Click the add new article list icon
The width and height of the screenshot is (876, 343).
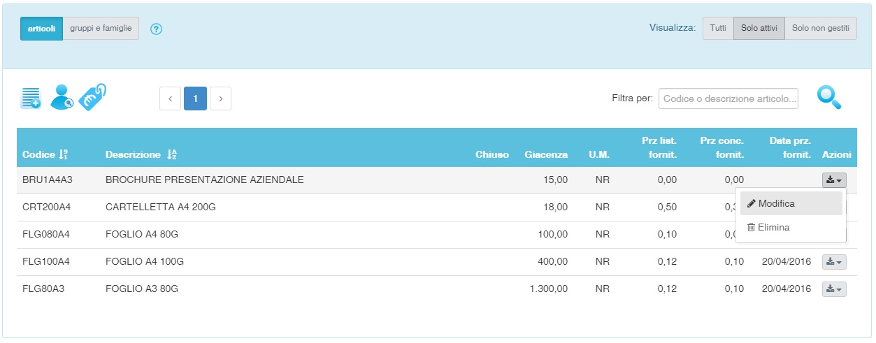pyautogui.click(x=31, y=98)
